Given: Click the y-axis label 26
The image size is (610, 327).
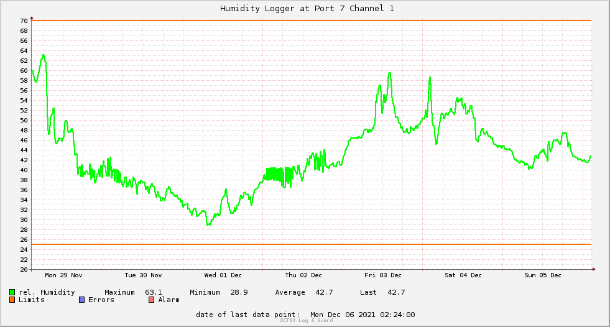Looking at the screenshot, I should click(x=24, y=239).
